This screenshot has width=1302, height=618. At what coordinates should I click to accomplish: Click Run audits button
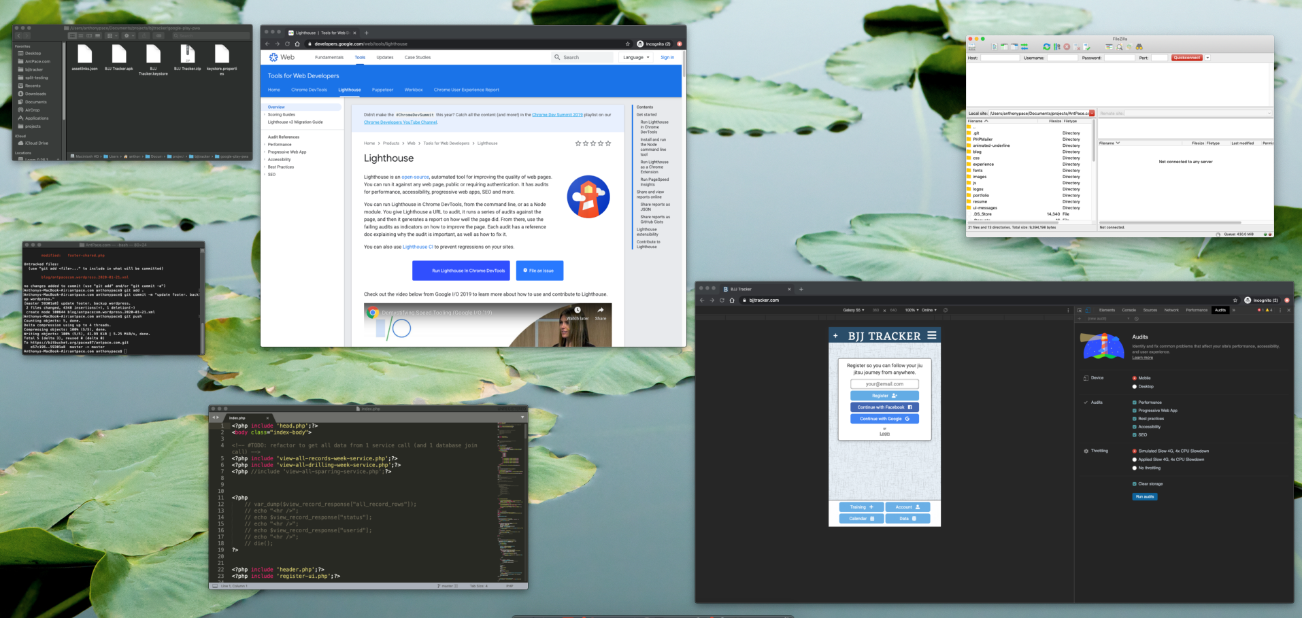click(1145, 496)
